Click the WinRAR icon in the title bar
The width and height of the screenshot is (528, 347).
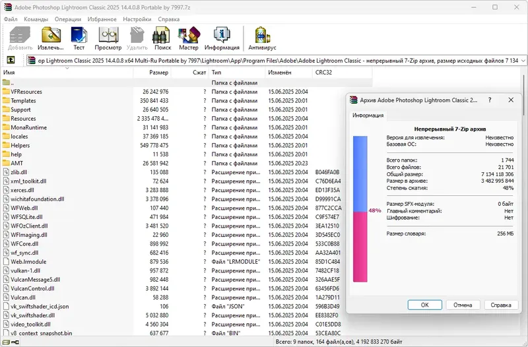coord(7,7)
